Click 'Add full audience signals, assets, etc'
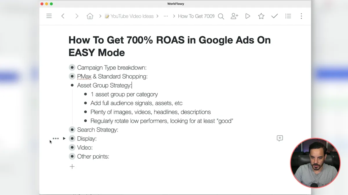 (136, 103)
